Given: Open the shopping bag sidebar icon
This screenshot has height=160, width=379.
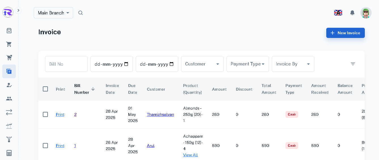Looking at the screenshot, I should [x=9, y=31].
